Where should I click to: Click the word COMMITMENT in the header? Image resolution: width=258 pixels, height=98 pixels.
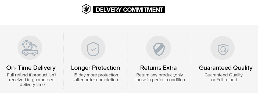coord(143,10)
